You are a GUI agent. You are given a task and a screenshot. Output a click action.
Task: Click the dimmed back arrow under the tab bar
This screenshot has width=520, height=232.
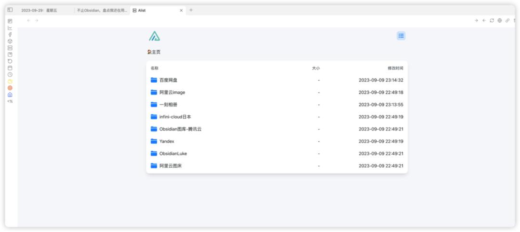point(28,21)
